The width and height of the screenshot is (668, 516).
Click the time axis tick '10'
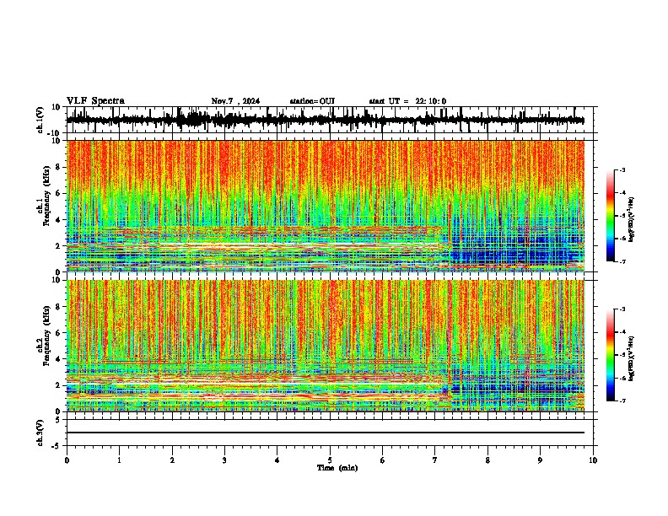(x=593, y=460)
